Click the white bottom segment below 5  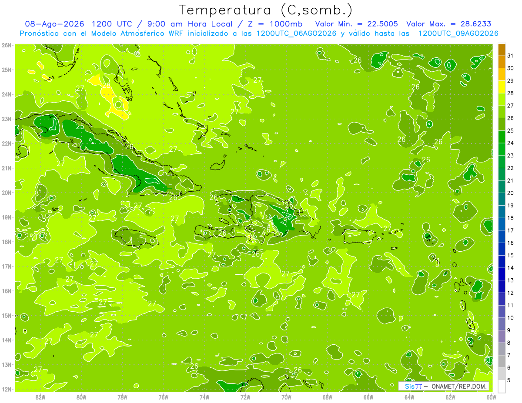(502, 386)
